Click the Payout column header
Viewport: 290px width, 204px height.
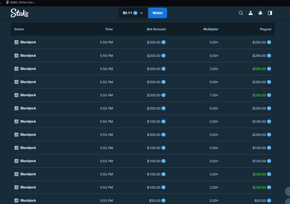coord(265,29)
